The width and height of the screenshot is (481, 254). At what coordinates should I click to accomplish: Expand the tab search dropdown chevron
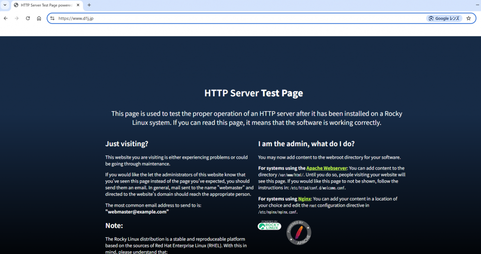coord(5,5)
